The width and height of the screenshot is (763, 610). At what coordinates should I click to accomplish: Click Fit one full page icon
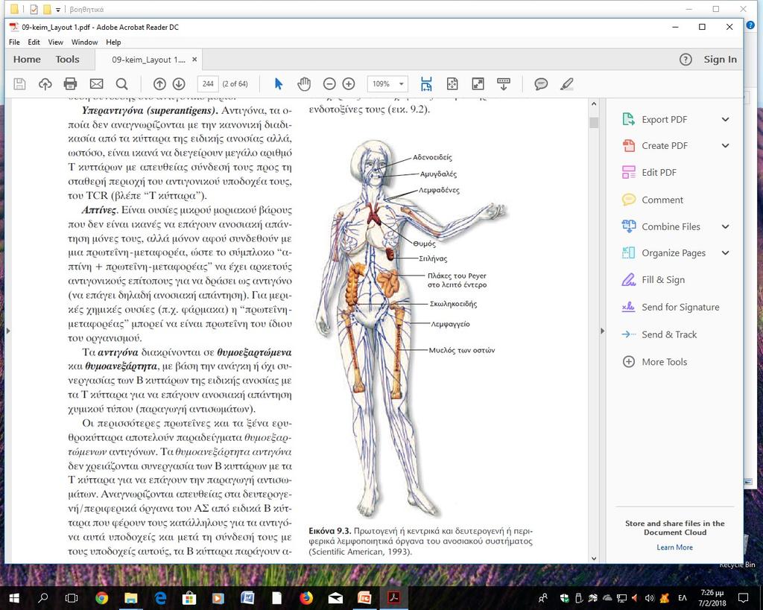pyautogui.click(x=452, y=84)
